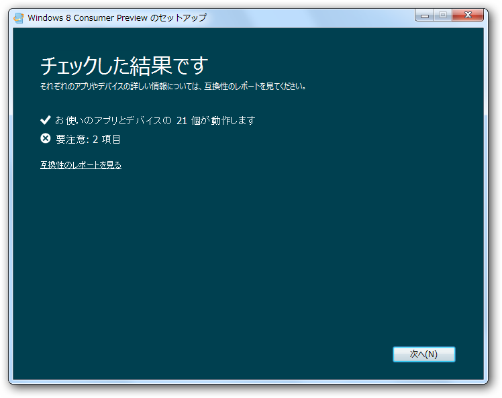Click the 次へ(N) button
This screenshot has width=502, height=398.
424,354
